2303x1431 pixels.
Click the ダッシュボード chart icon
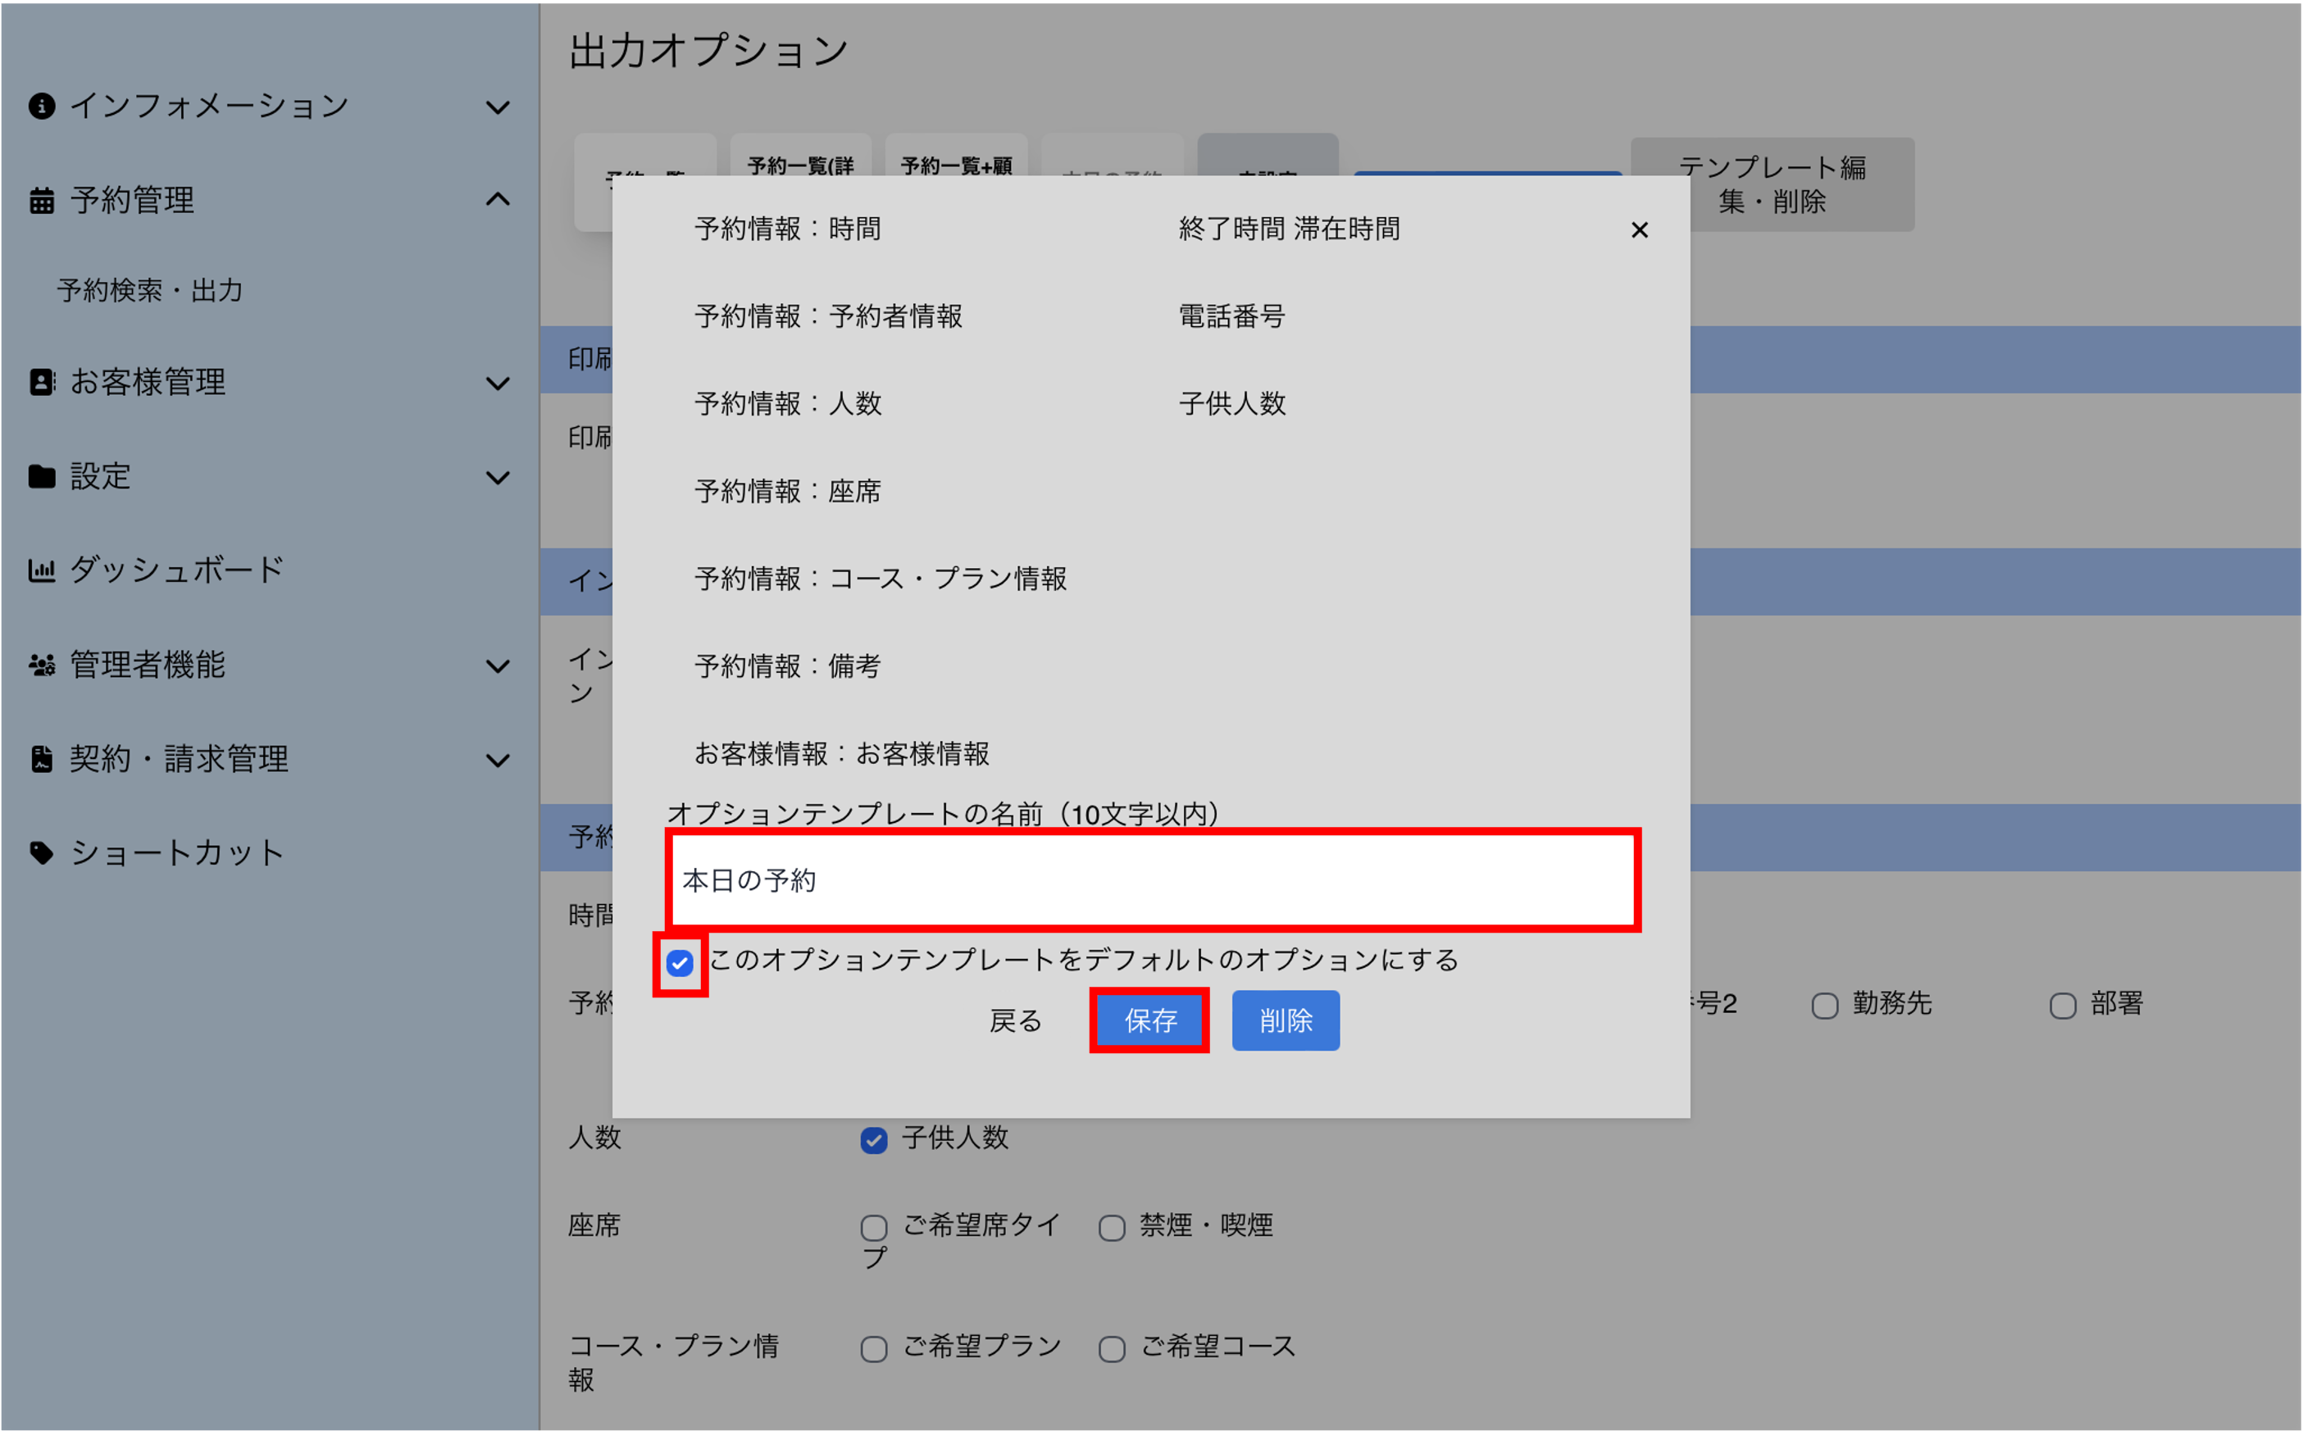tap(42, 570)
